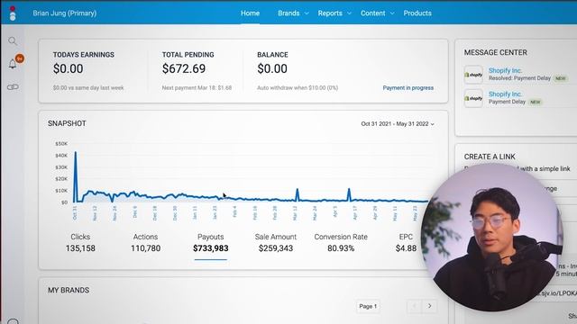577x324 pixels.
Task: Expand the Reports dropdown chevron
Action: tap(349, 13)
